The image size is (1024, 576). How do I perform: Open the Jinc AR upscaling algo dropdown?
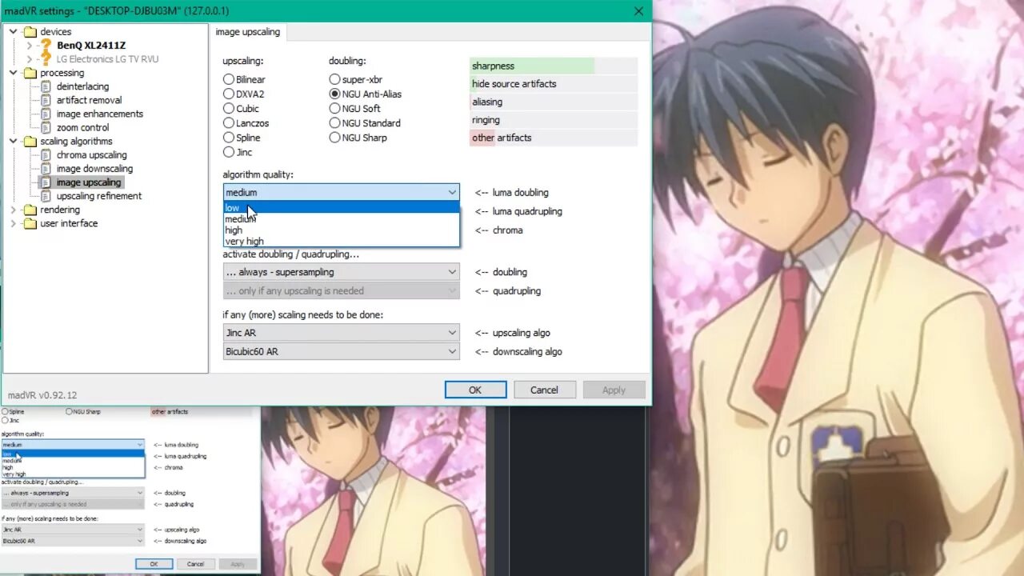tap(342, 333)
